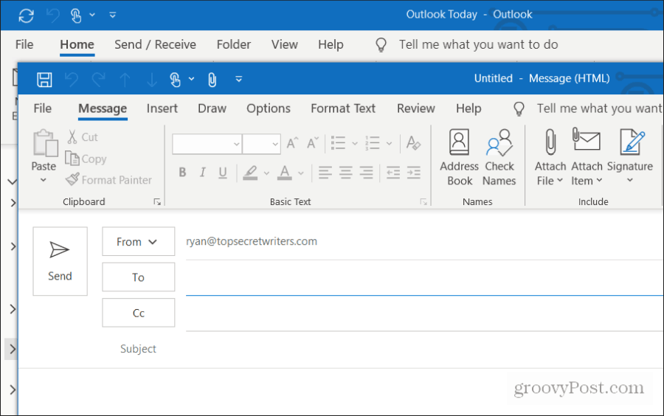Open Customize Quick Access Toolbar in Outlook main window

pos(113,15)
